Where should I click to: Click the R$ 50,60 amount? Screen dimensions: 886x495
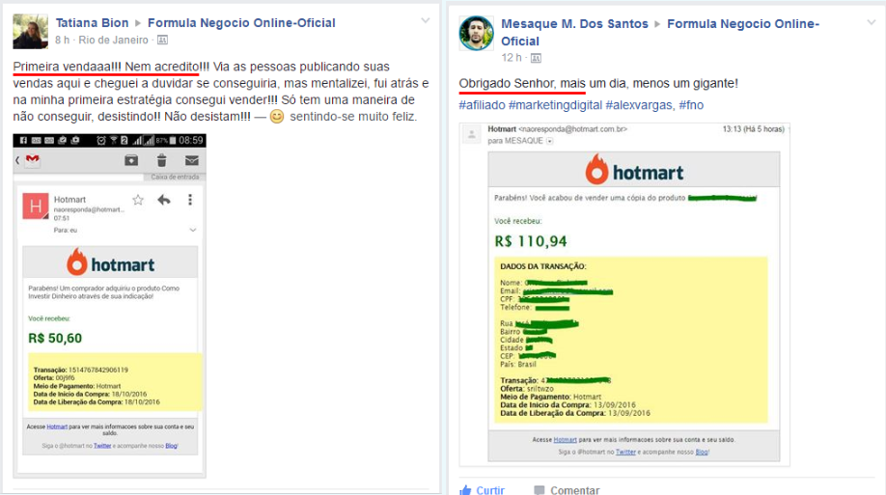click(x=55, y=338)
